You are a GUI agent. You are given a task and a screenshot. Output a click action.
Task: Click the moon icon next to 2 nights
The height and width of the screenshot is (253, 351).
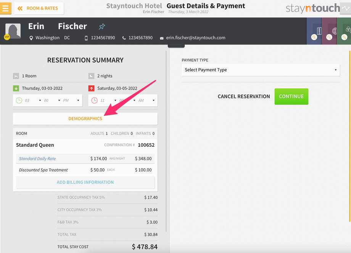coord(91,76)
